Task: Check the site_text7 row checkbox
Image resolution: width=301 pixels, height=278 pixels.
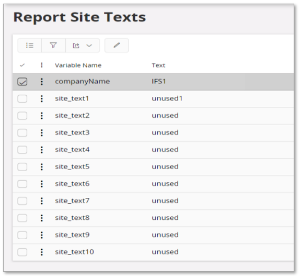Action: coord(22,201)
